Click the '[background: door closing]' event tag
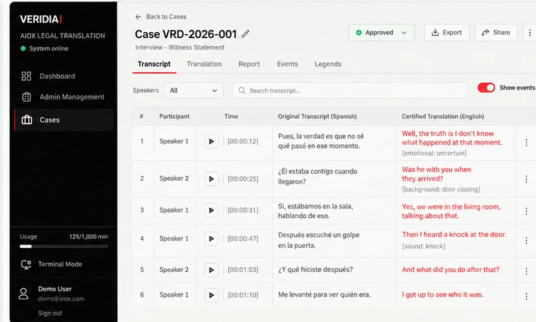This screenshot has width=536, height=322. pos(441,189)
